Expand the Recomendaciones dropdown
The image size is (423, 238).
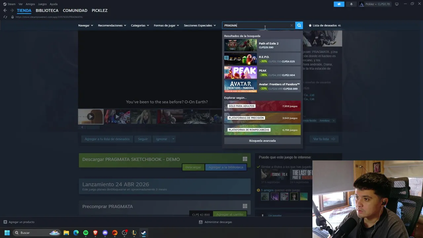[x=112, y=25]
